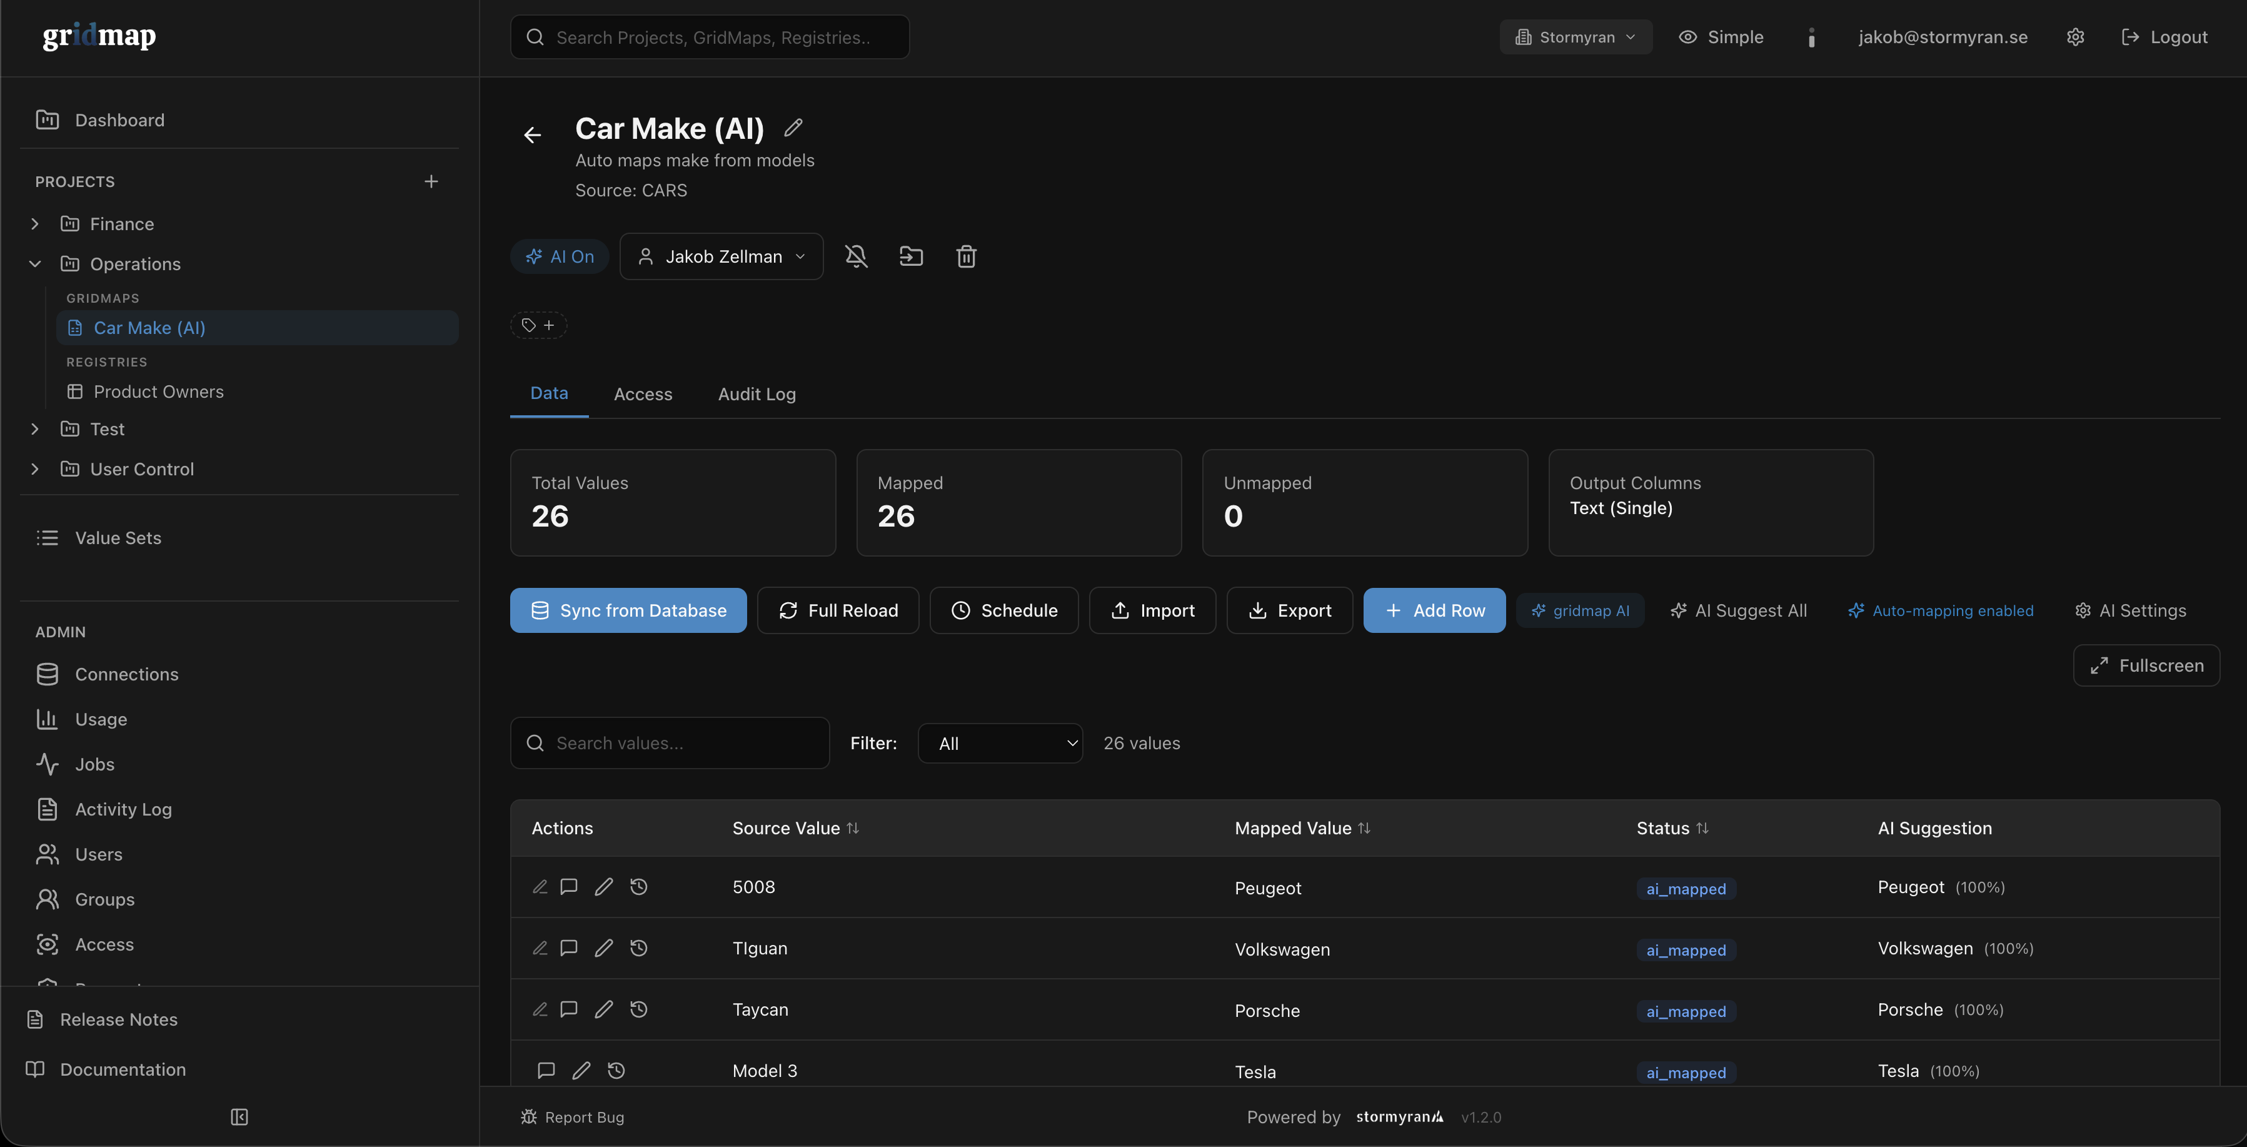Click the edit pencil in the 5008 row
Image resolution: width=2247 pixels, height=1147 pixels.
603,886
